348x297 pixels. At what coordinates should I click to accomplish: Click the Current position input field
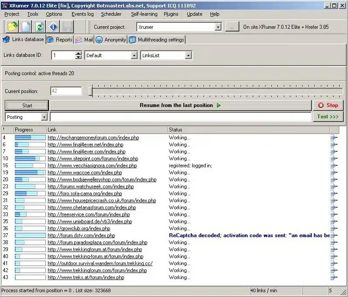(x=65, y=91)
